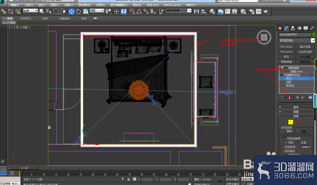The image size is (317, 185).
Task: Collapse the 可编辑样条线 stack entry
Action: pos(281,75)
